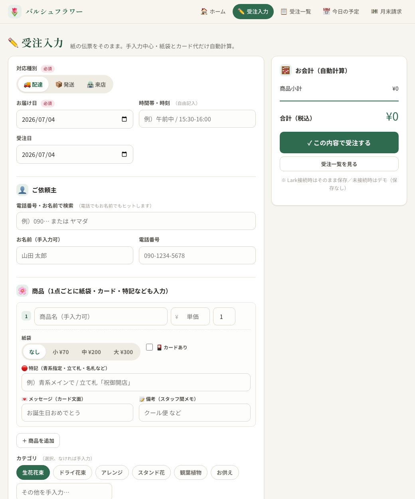Go to ホーム page
This screenshot has height=499, width=415.
tap(213, 12)
